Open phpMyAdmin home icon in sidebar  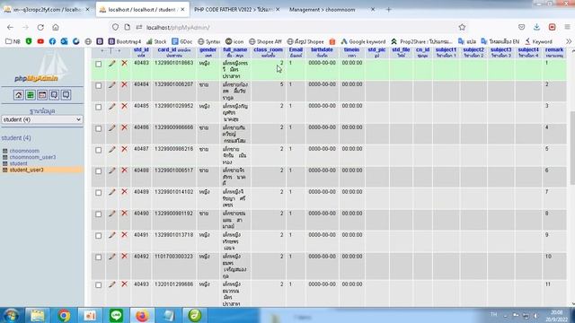pyautogui.click(x=18, y=95)
